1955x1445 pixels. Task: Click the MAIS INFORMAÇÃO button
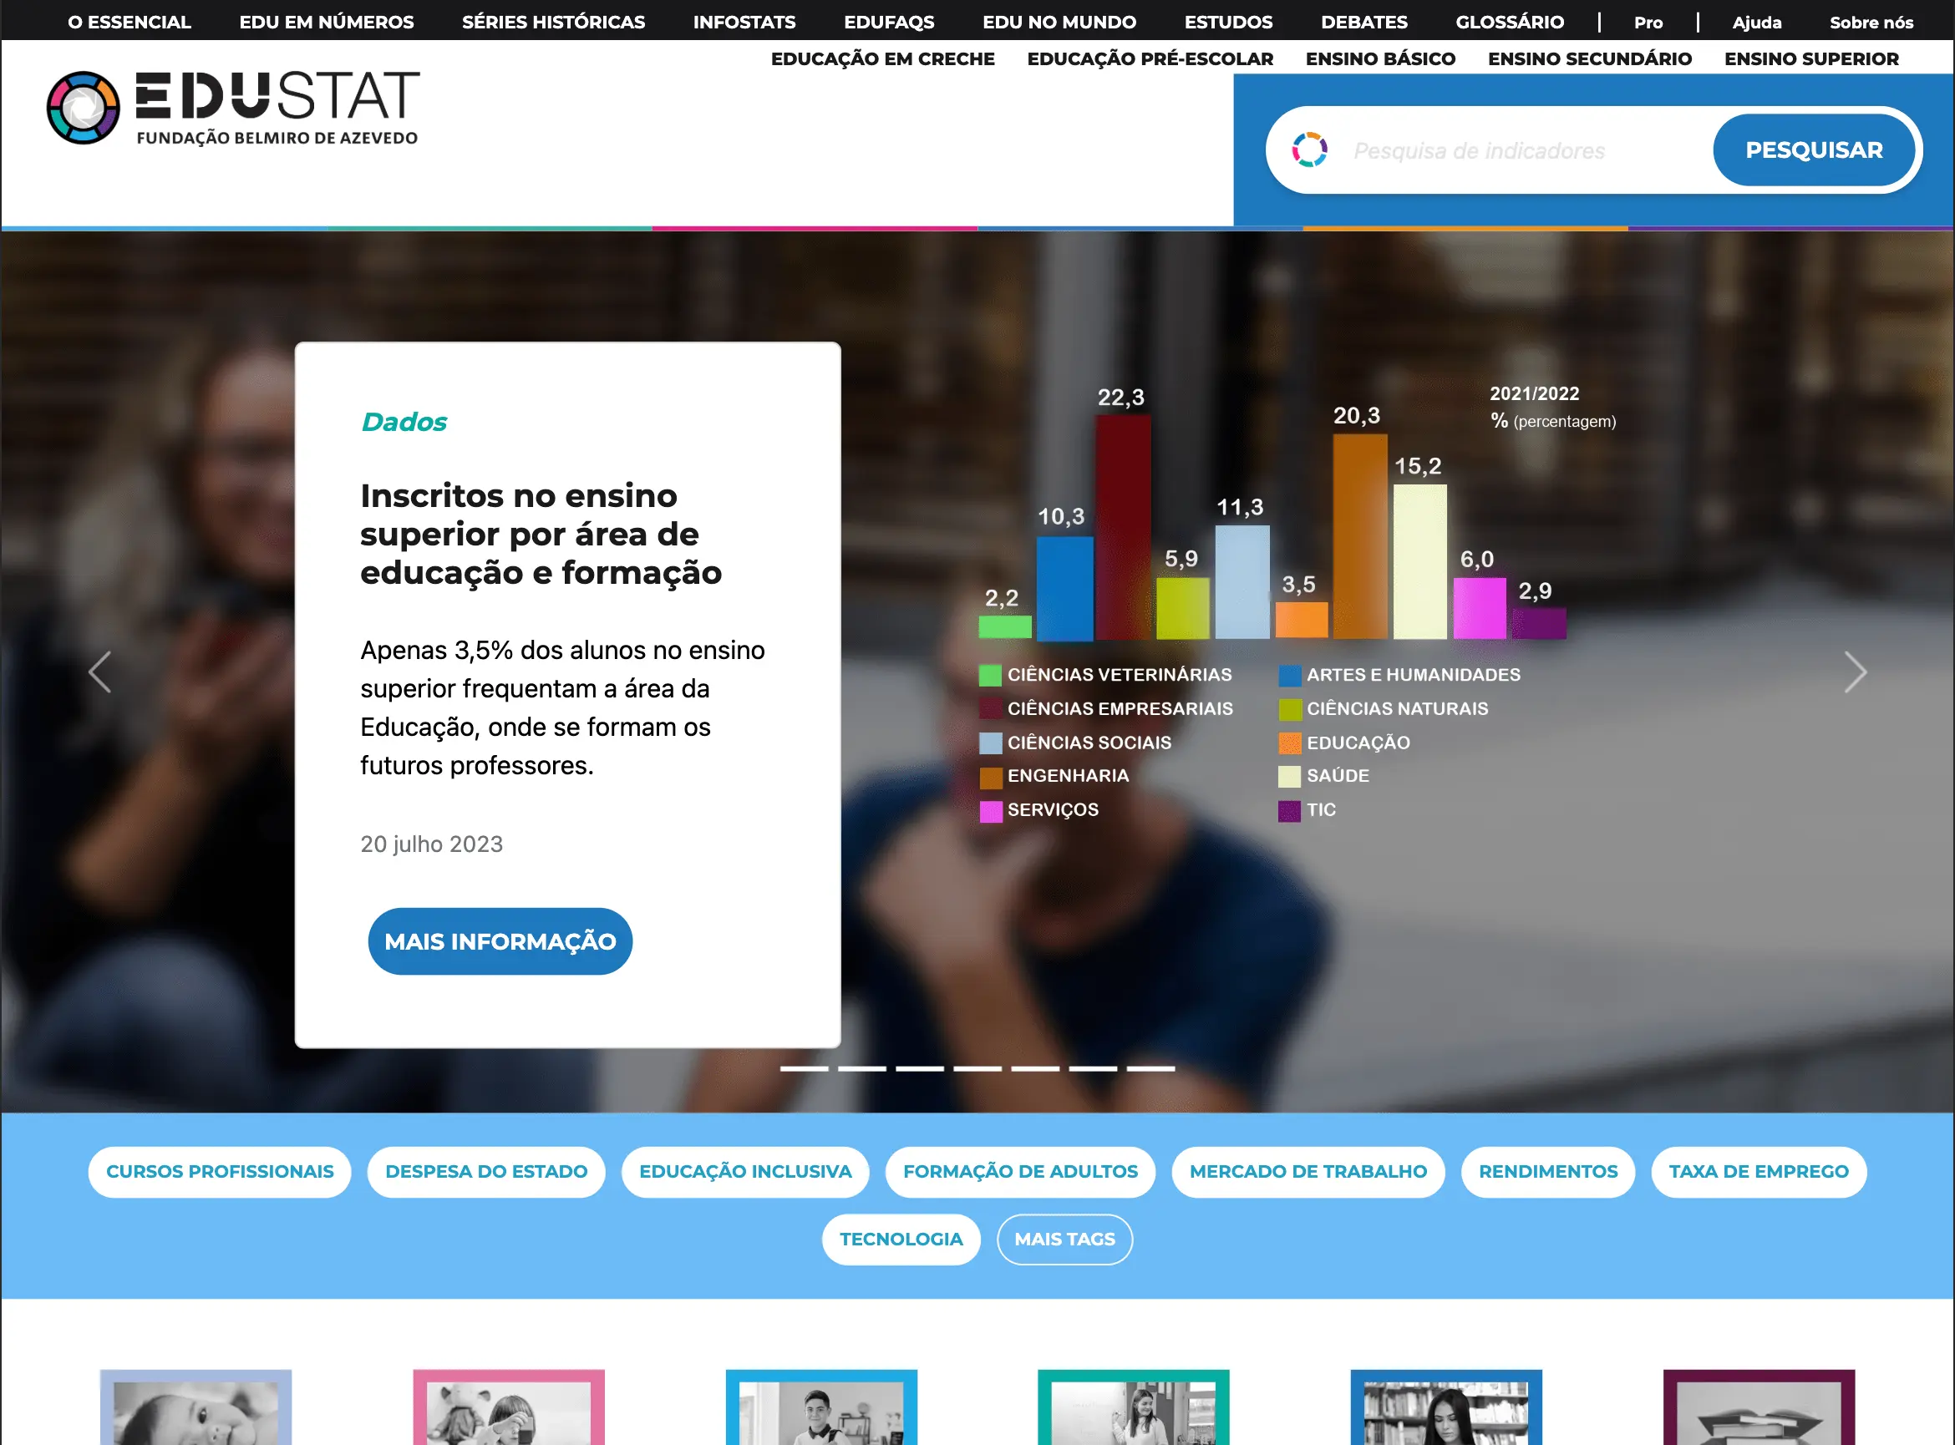coord(500,941)
